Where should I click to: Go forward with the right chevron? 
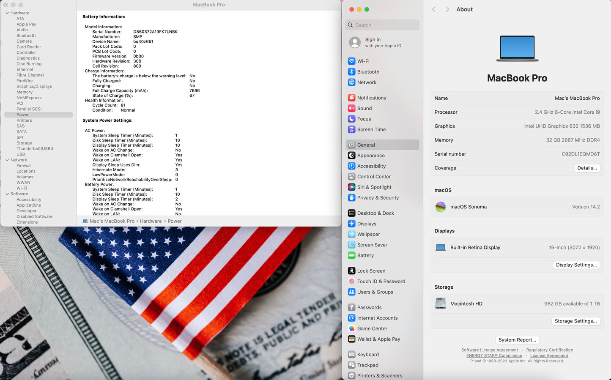(x=447, y=9)
